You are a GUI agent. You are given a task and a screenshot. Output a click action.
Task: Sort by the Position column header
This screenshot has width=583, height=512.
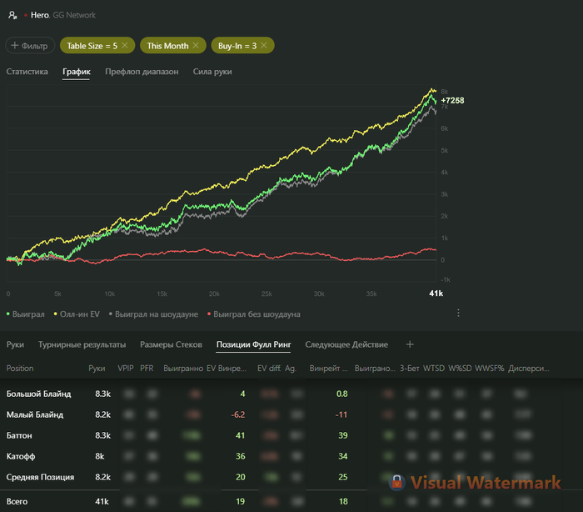click(x=20, y=369)
